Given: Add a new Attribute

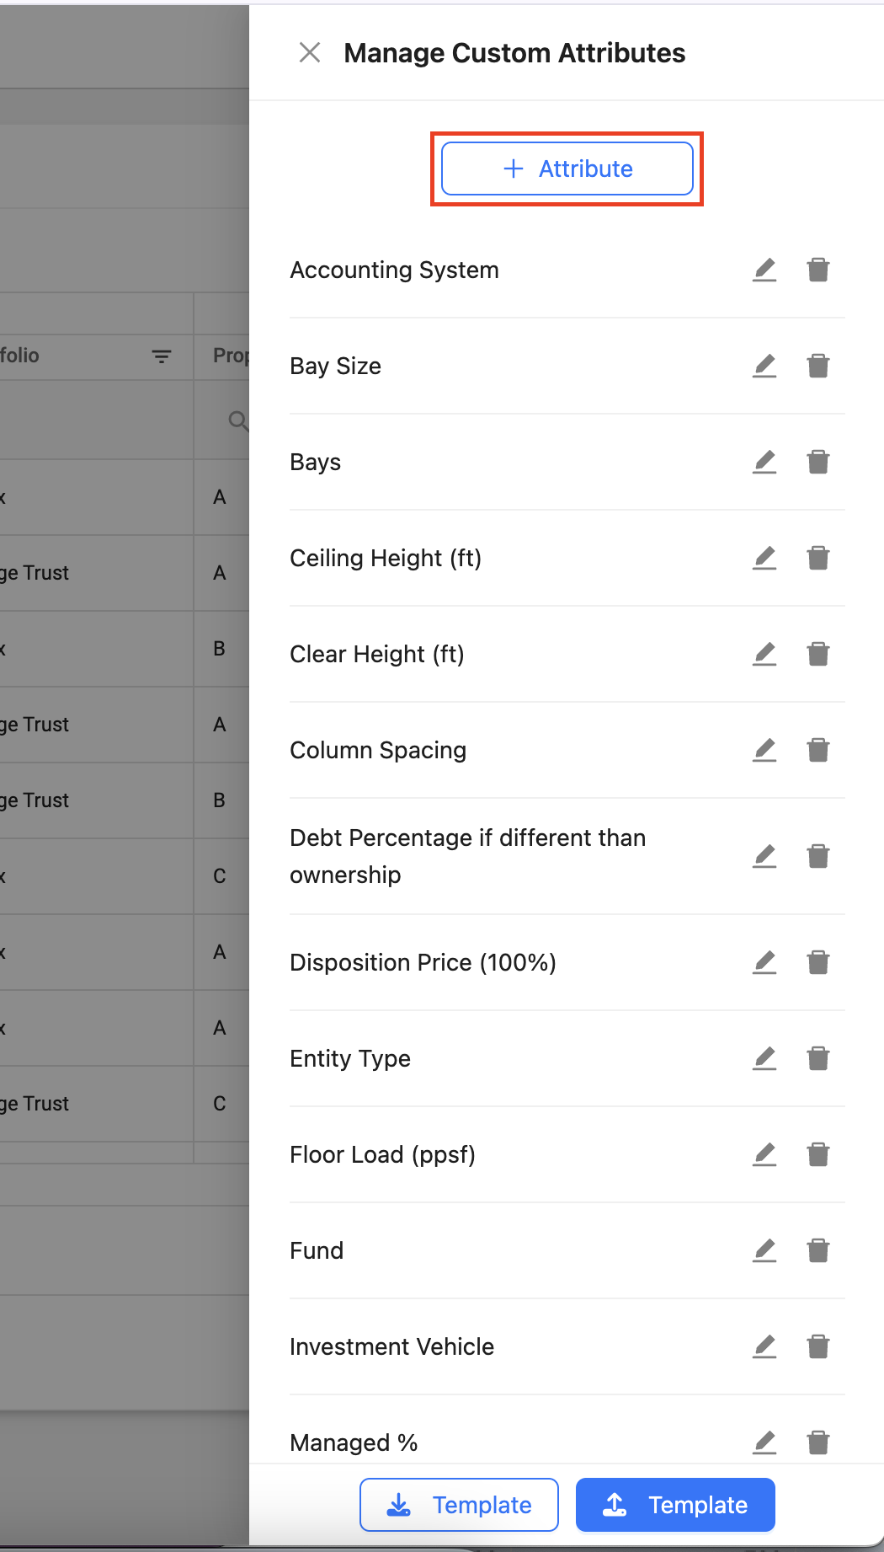Looking at the screenshot, I should point(567,169).
